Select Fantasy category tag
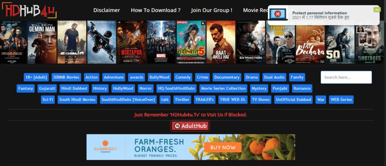The image size is (386, 166). 26,88
